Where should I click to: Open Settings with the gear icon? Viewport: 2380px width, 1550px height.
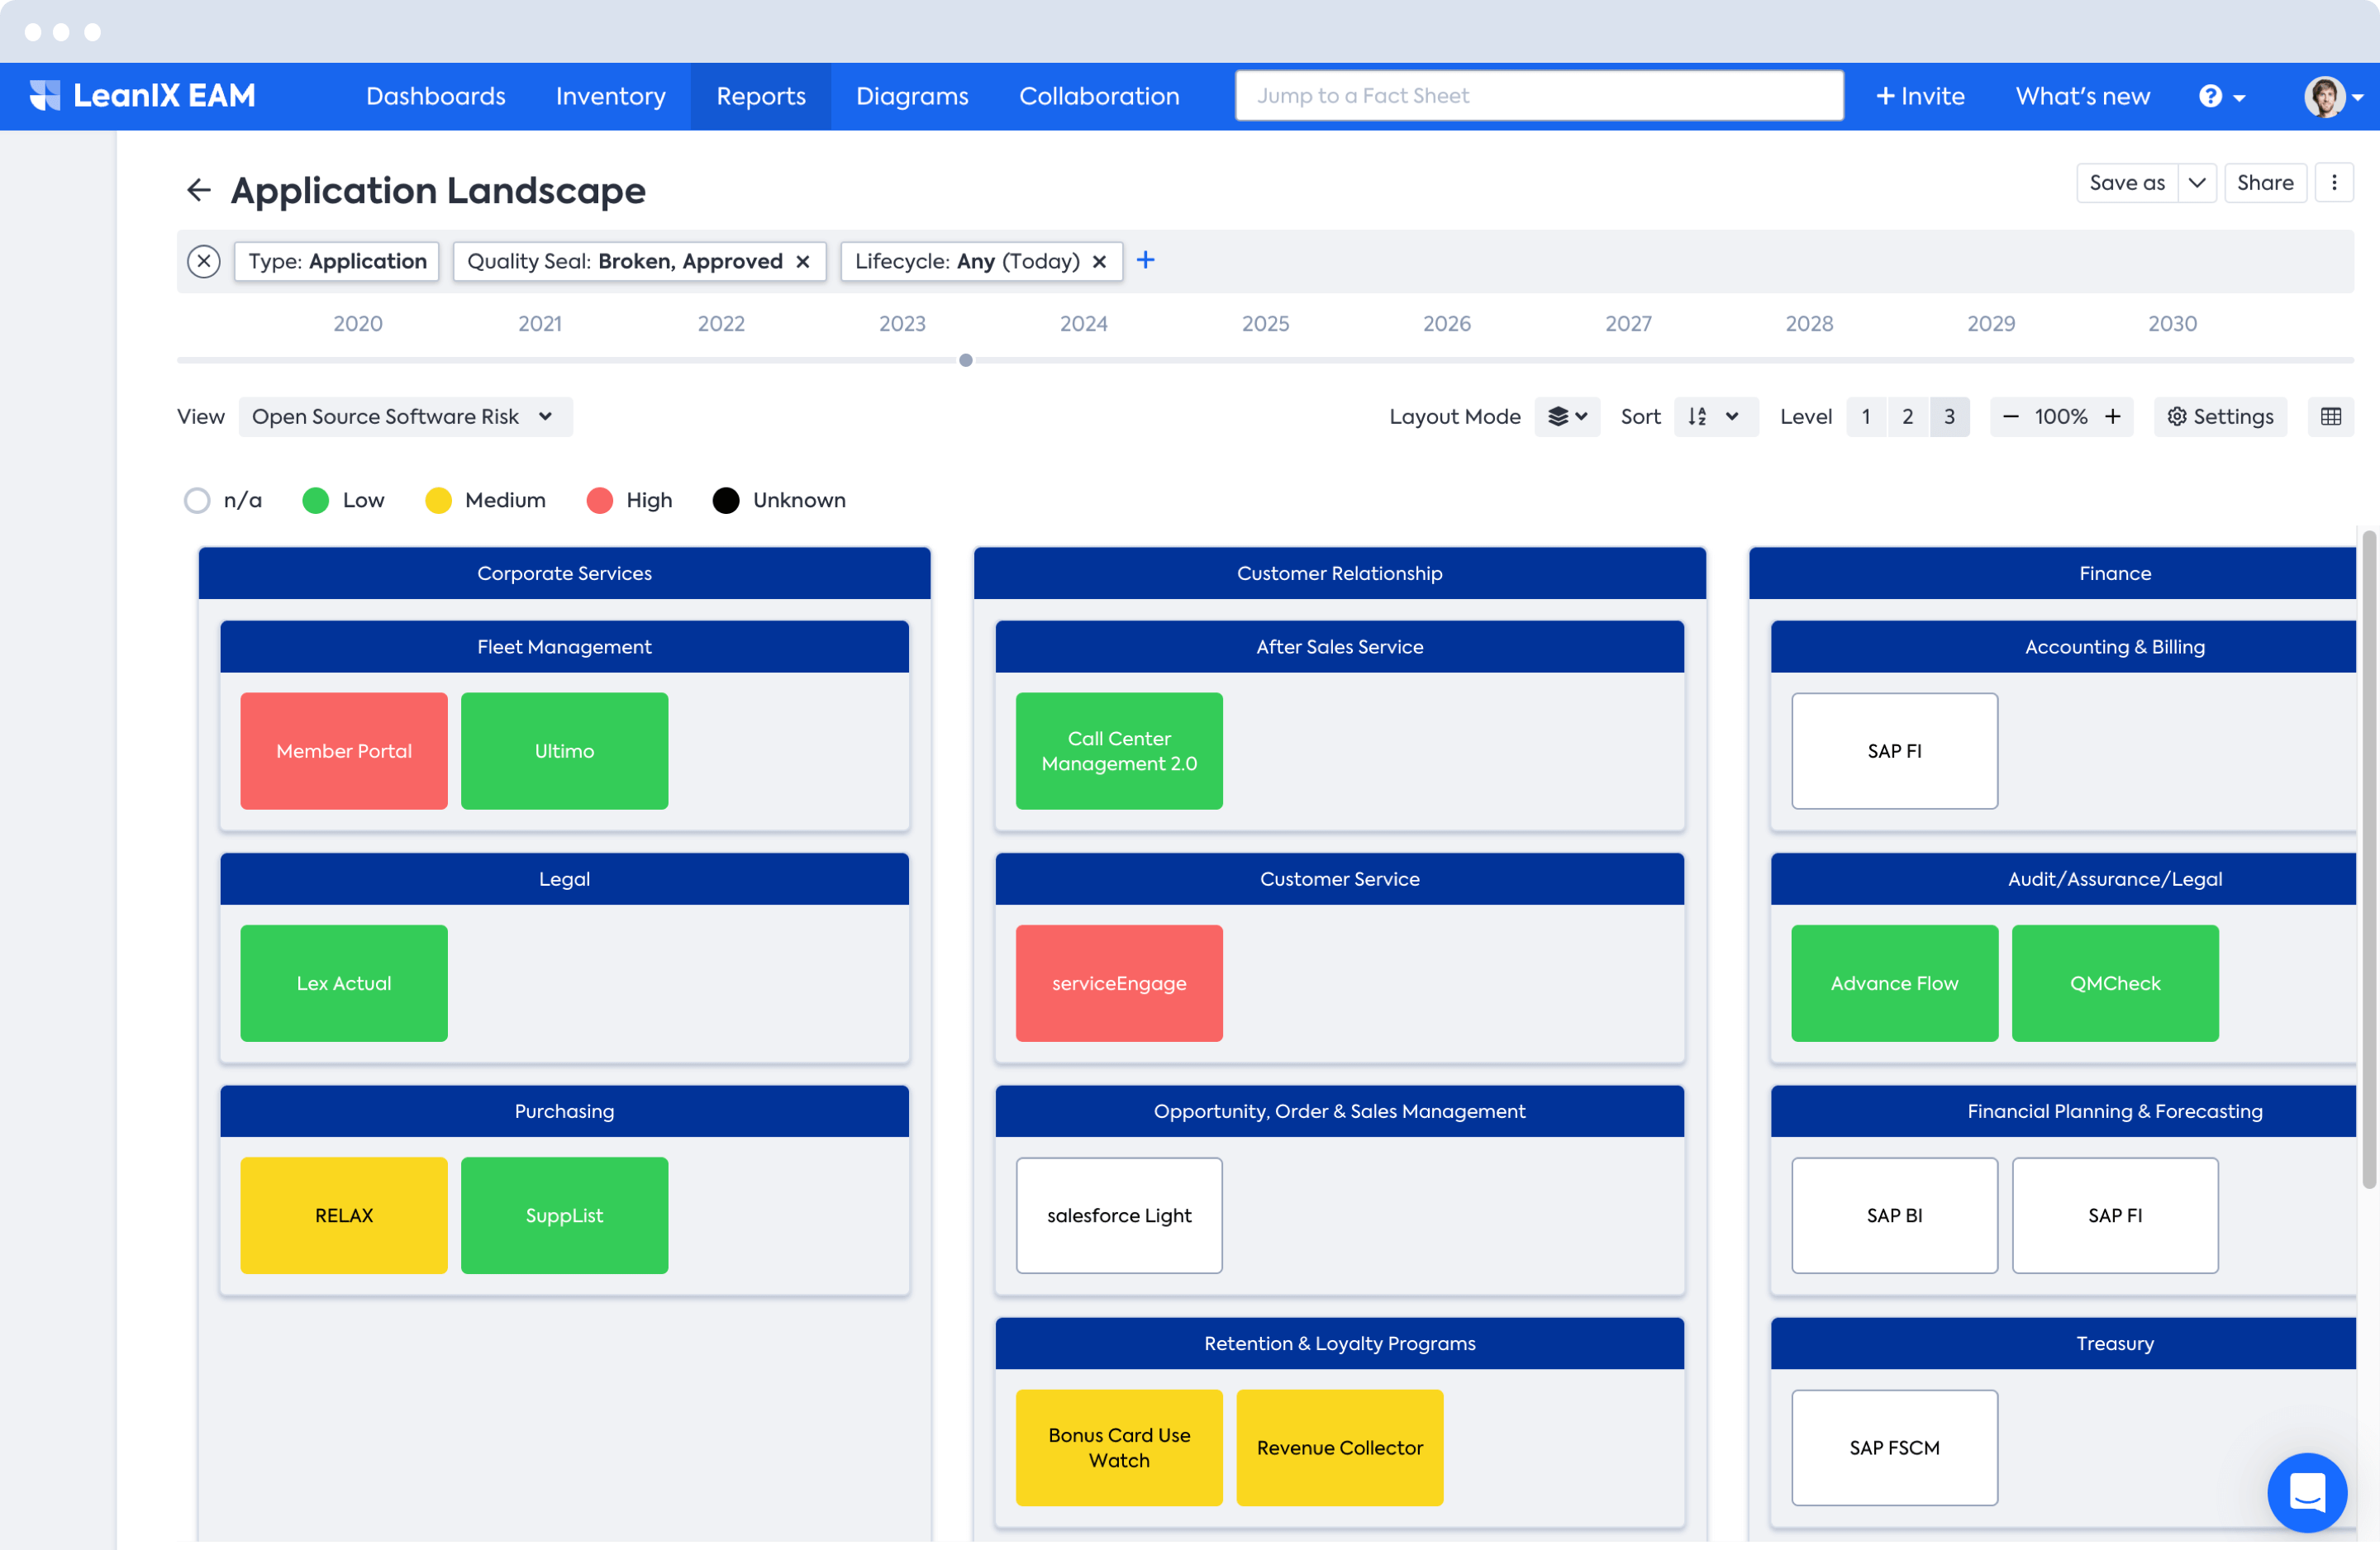pyautogui.click(x=2220, y=416)
